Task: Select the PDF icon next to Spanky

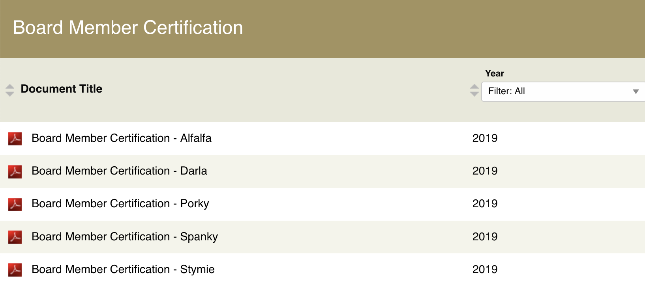Action: (15, 237)
